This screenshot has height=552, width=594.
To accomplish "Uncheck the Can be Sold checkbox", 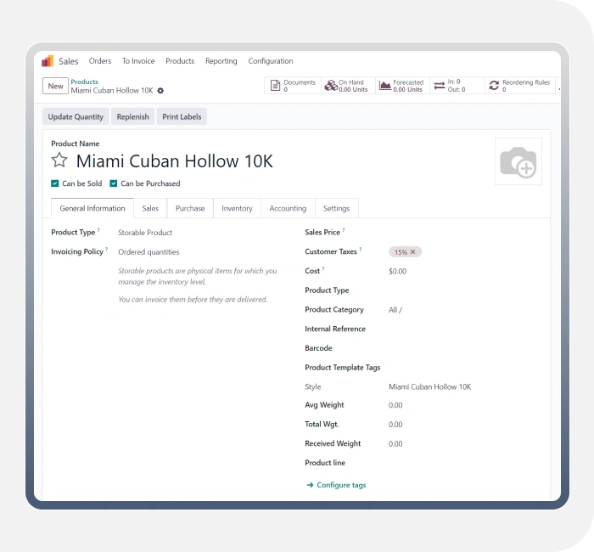I will pyautogui.click(x=55, y=183).
